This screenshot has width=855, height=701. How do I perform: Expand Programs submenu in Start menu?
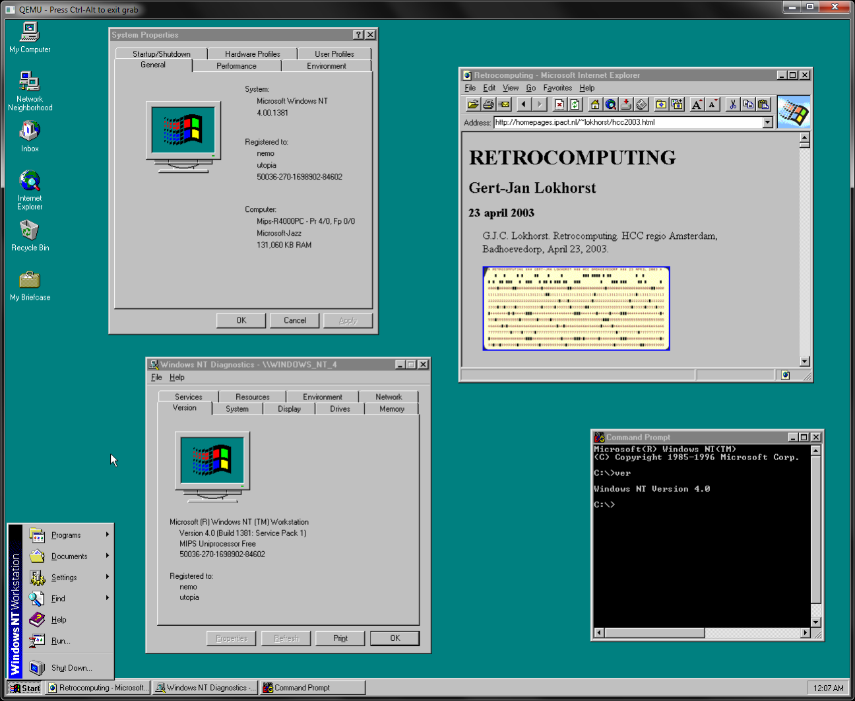pos(69,535)
